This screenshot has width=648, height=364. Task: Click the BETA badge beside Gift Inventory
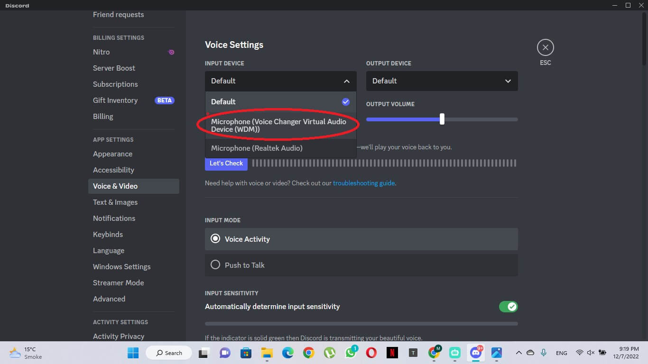pos(164,100)
